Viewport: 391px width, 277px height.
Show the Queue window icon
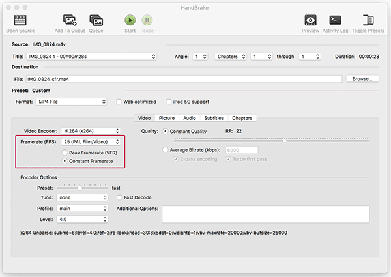coord(96,20)
